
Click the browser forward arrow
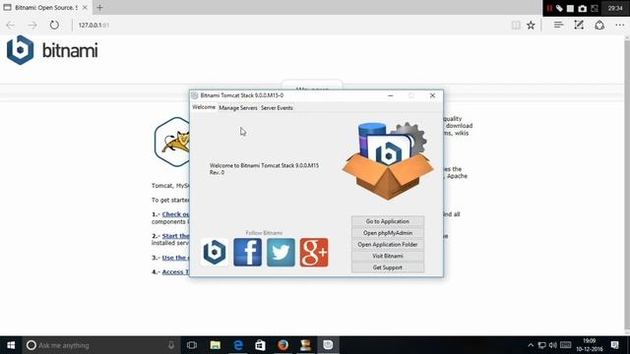click(32, 25)
